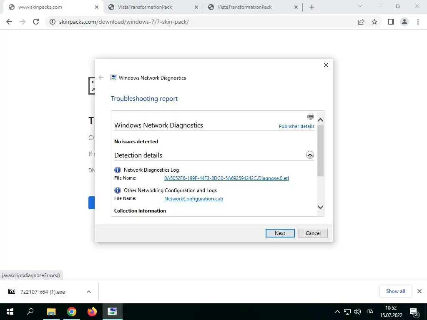Screen dimensions: 427x320
Task: Go back in the Chrome browser
Action: [x=9, y=22]
